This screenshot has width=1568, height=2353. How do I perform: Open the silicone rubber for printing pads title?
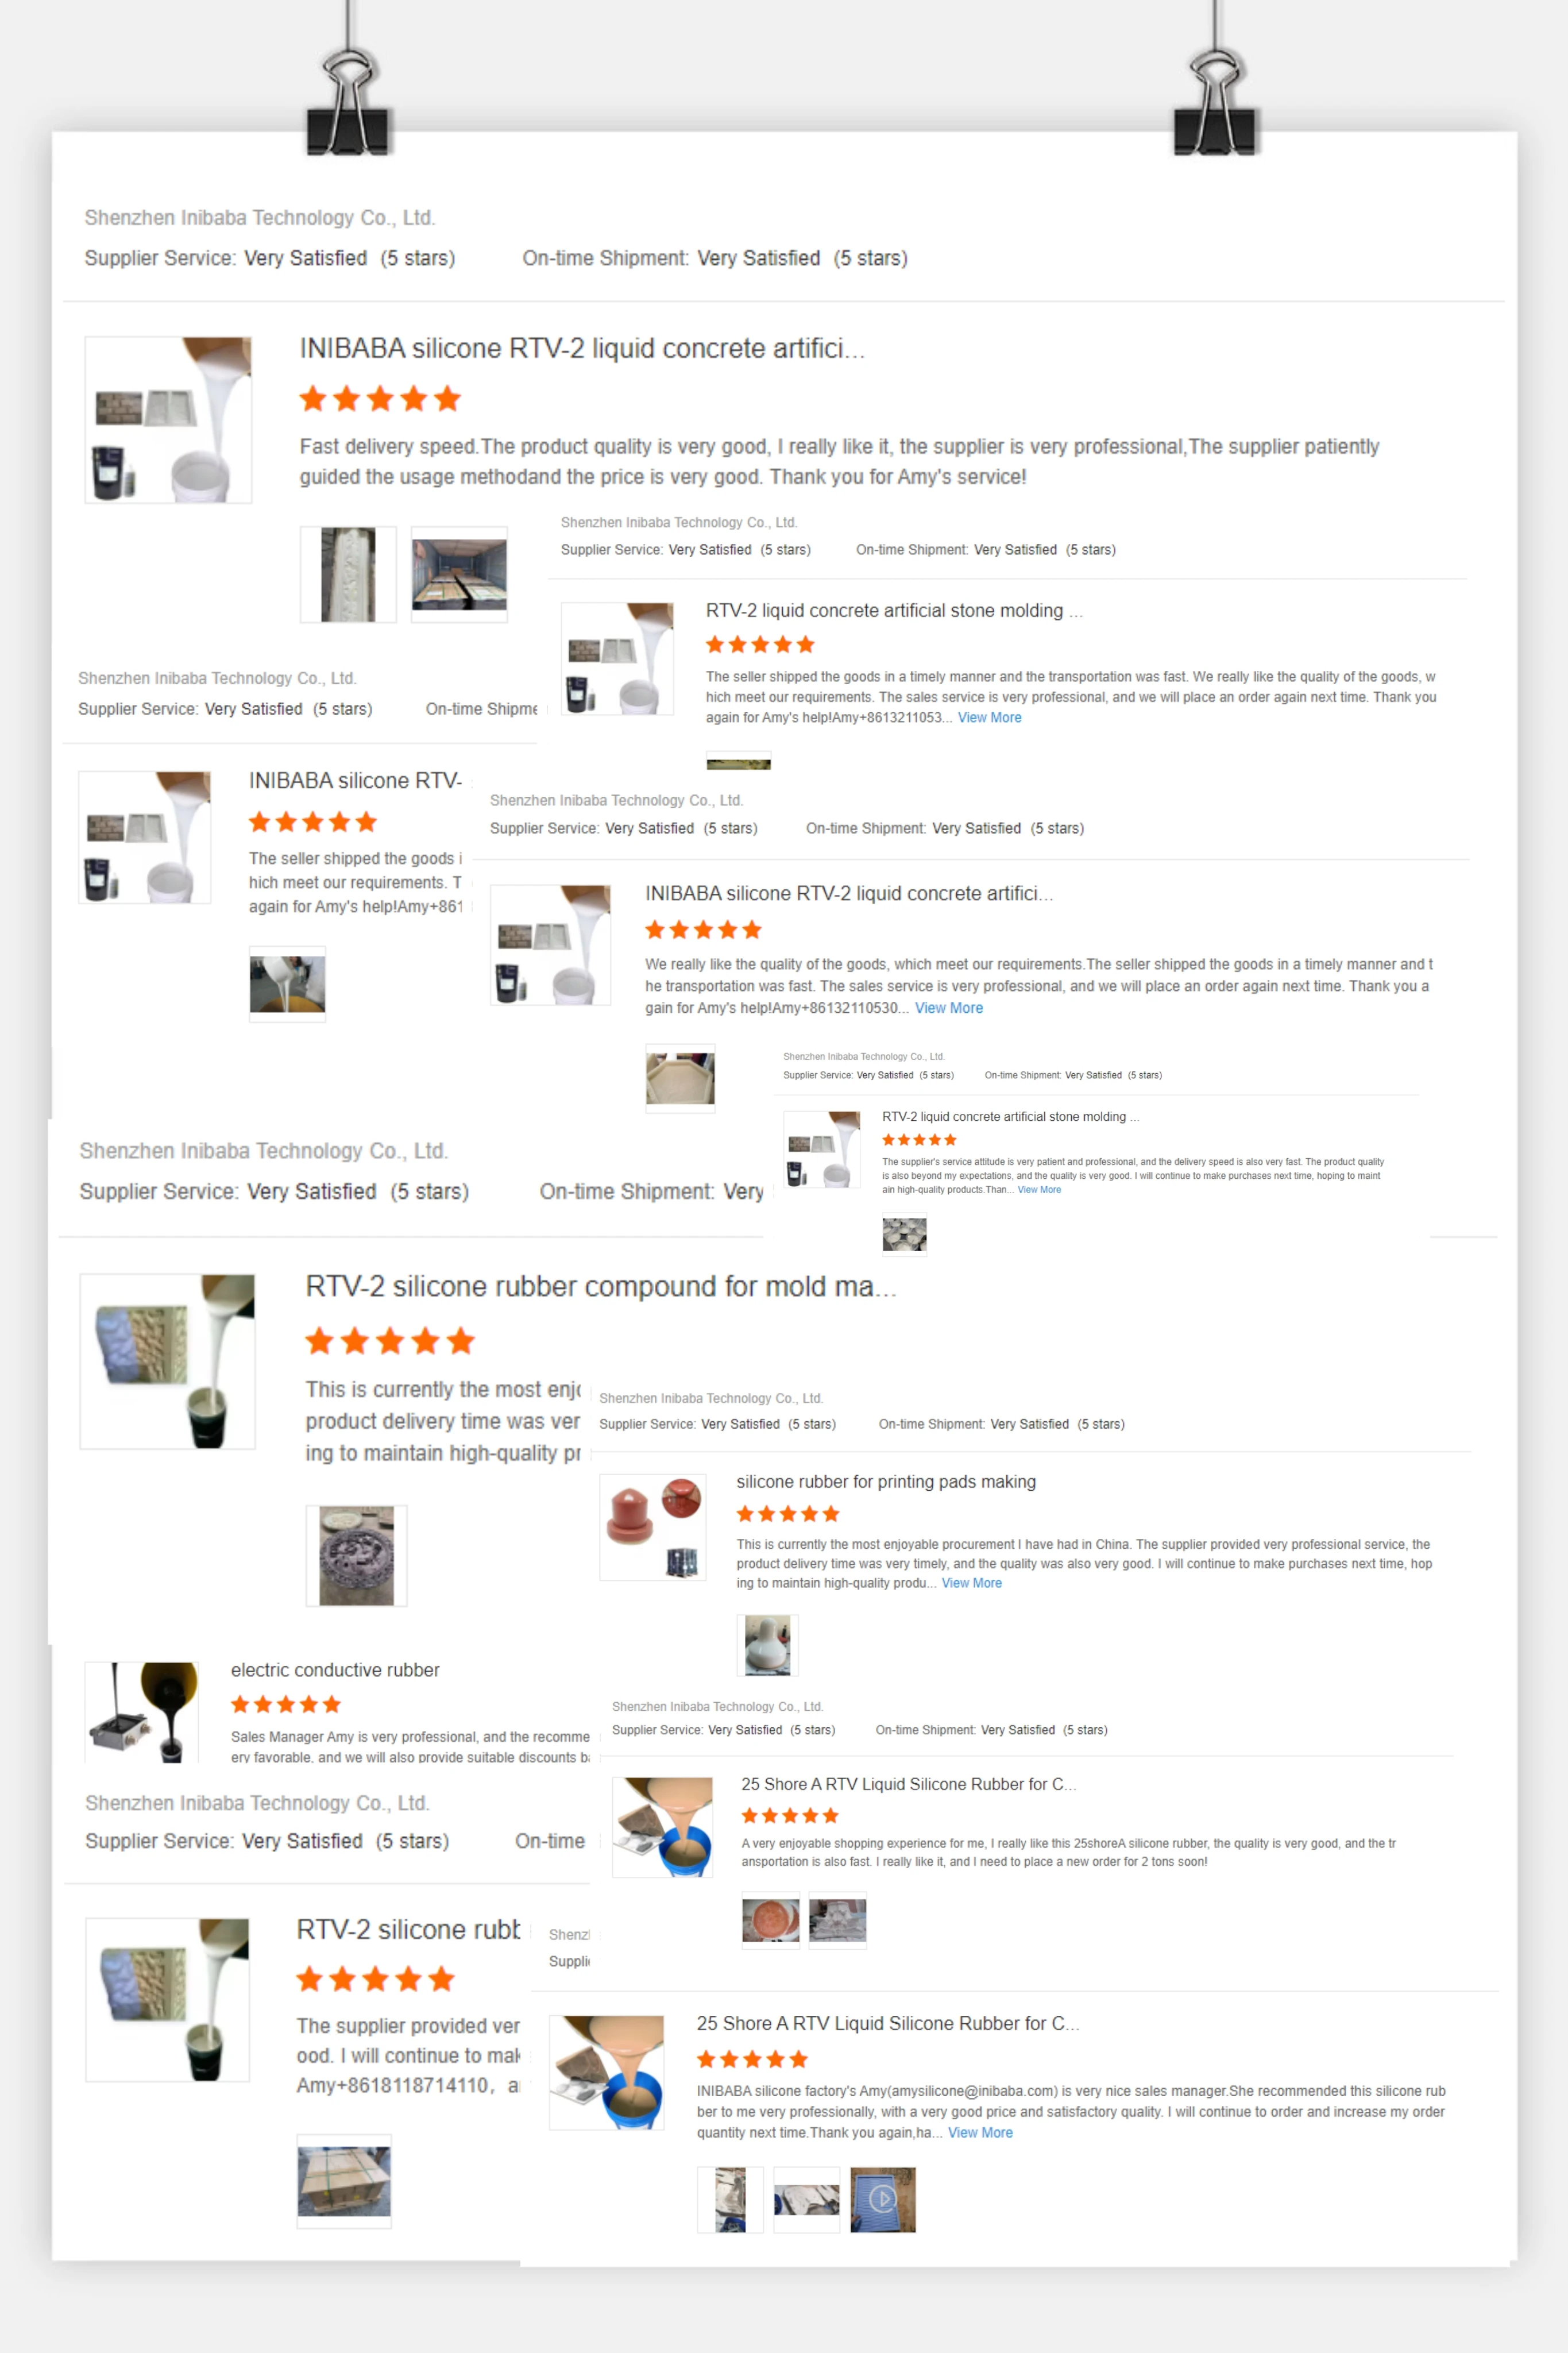point(886,1482)
